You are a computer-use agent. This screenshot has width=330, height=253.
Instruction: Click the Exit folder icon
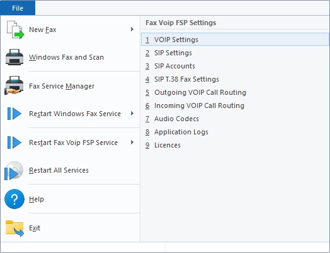click(14, 229)
